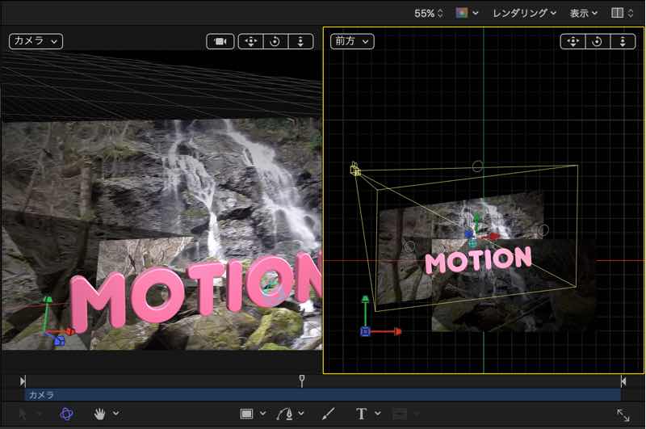Click the dolly tool in the camera viewport
646x429 pixels.
click(x=300, y=41)
